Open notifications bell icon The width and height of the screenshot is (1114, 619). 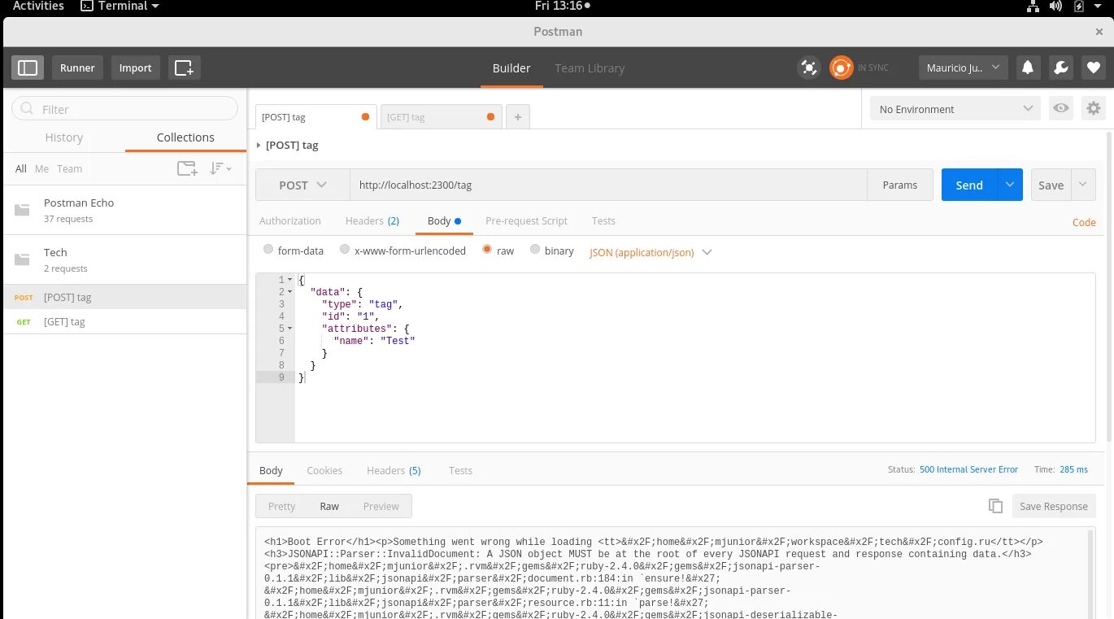[1028, 68]
